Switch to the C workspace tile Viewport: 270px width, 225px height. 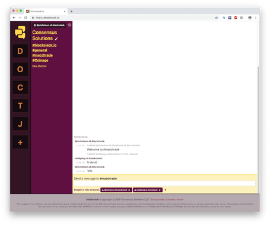(20, 88)
